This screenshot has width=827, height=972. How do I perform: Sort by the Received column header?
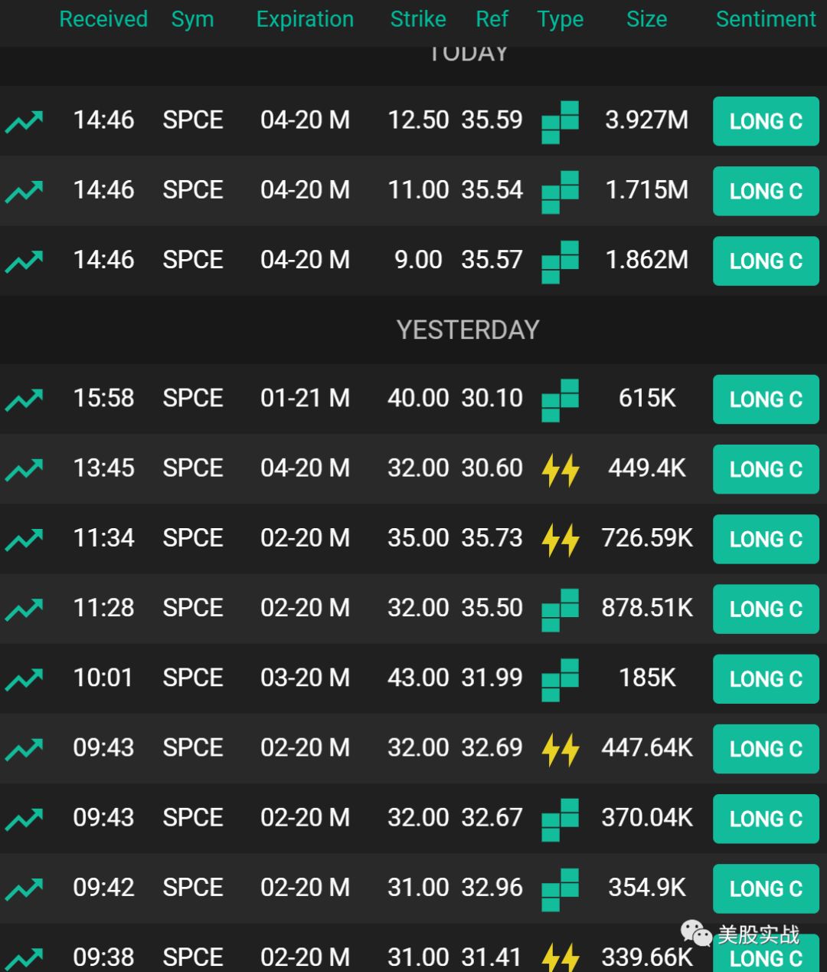point(103,19)
